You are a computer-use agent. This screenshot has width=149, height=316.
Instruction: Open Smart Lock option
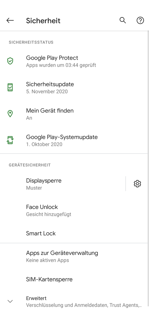click(x=74, y=233)
